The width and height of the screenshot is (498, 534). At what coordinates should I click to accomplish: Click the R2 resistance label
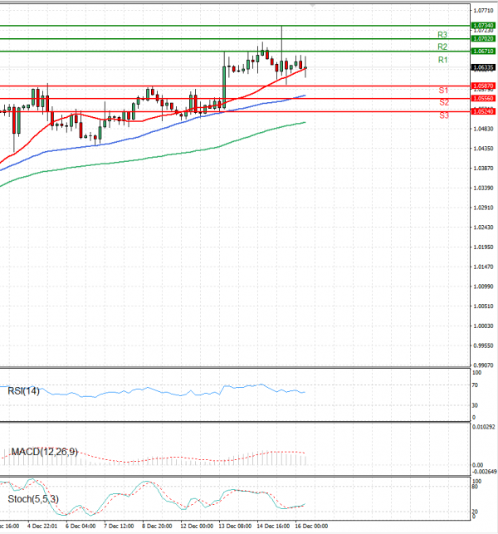click(x=442, y=47)
